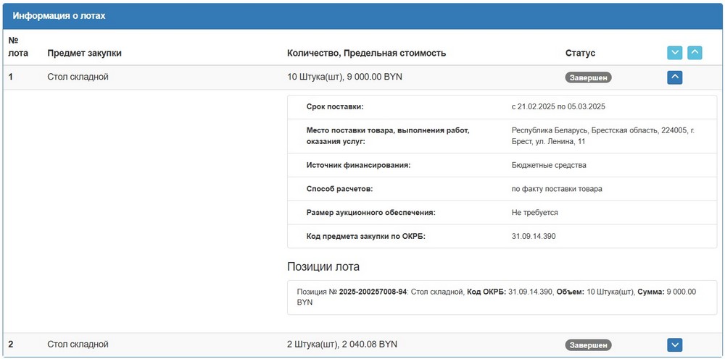
Task: Click position number 2025-200257008-94
Action: (x=368, y=291)
